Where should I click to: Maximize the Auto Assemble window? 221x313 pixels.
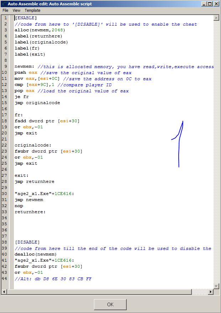point(210,4)
